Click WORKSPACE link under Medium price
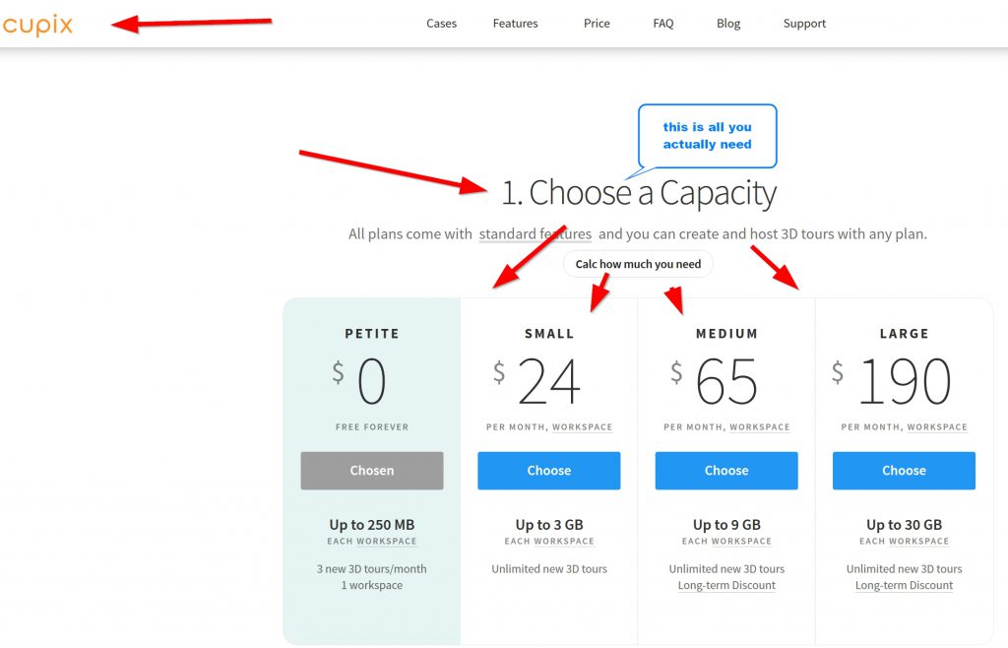Screen dimensions: 1008x648 (x=760, y=427)
